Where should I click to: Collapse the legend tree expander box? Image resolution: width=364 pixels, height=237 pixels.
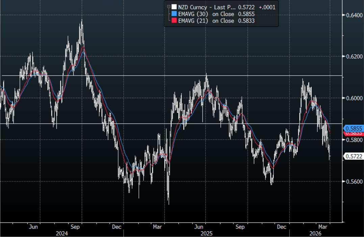coord(168,6)
